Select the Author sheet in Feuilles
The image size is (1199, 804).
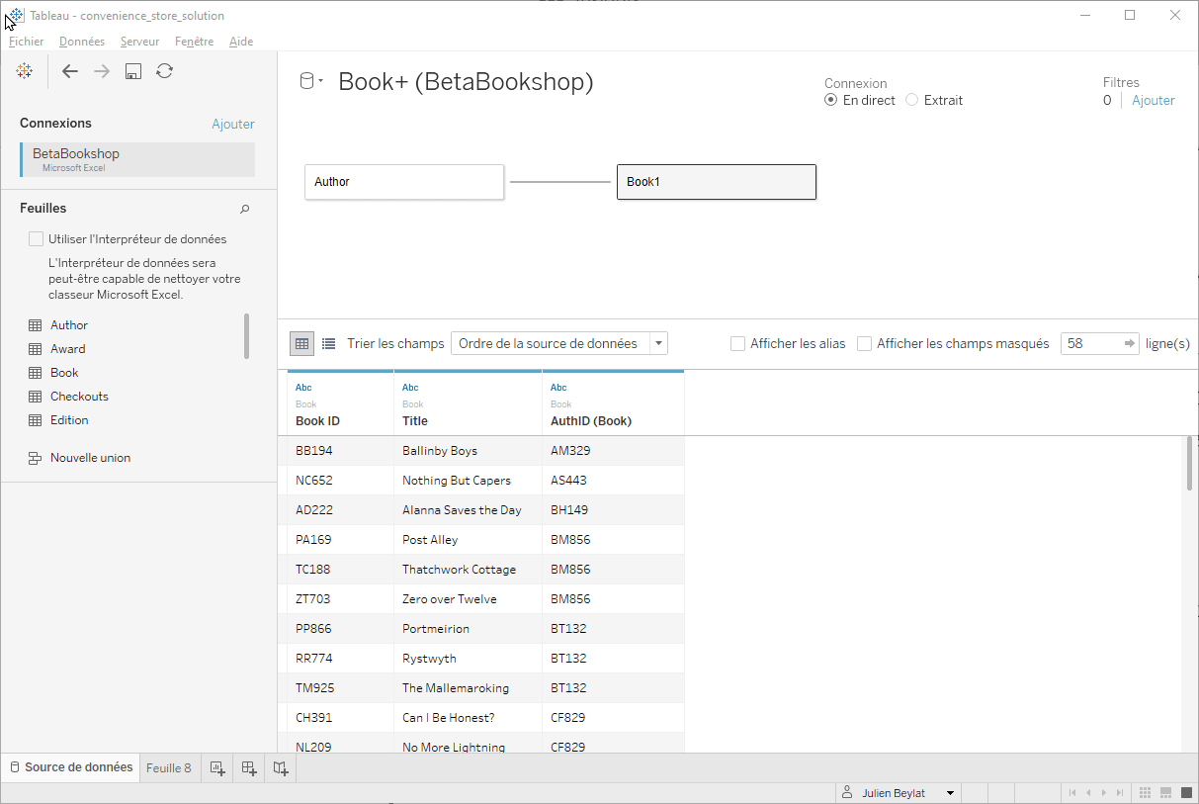pyautogui.click(x=69, y=325)
